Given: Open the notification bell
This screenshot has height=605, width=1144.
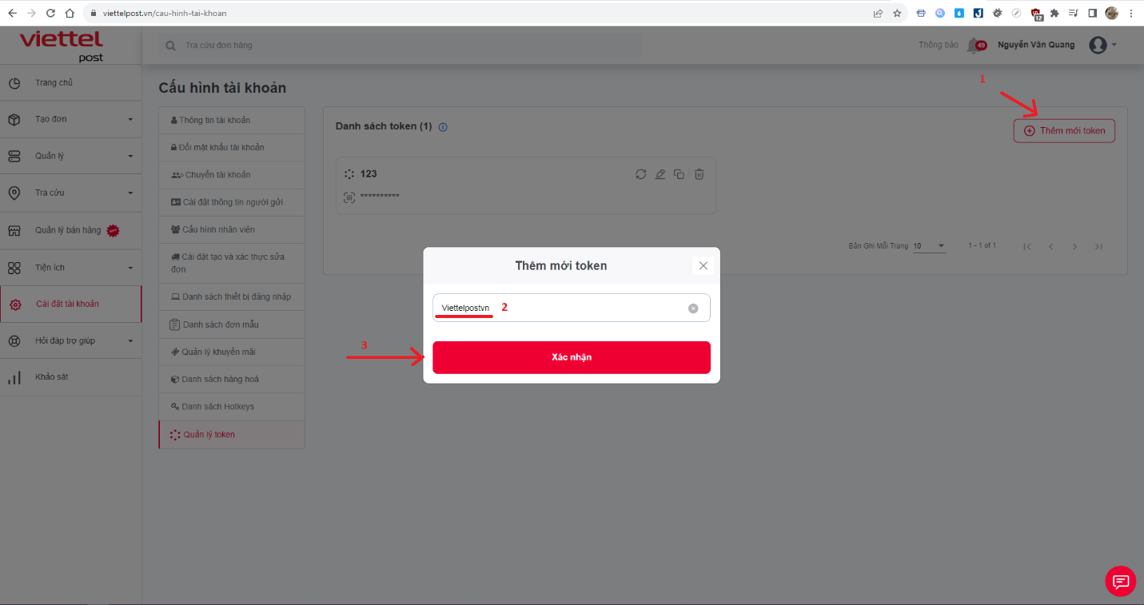Looking at the screenshot, I should pos(974,46).
